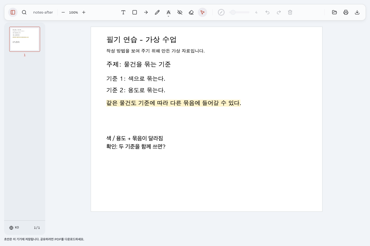This screenshot has width=370, height=246.
Task: Click the '주제: 물건을 묶는 기준' line
Action: tap(138, 64)
